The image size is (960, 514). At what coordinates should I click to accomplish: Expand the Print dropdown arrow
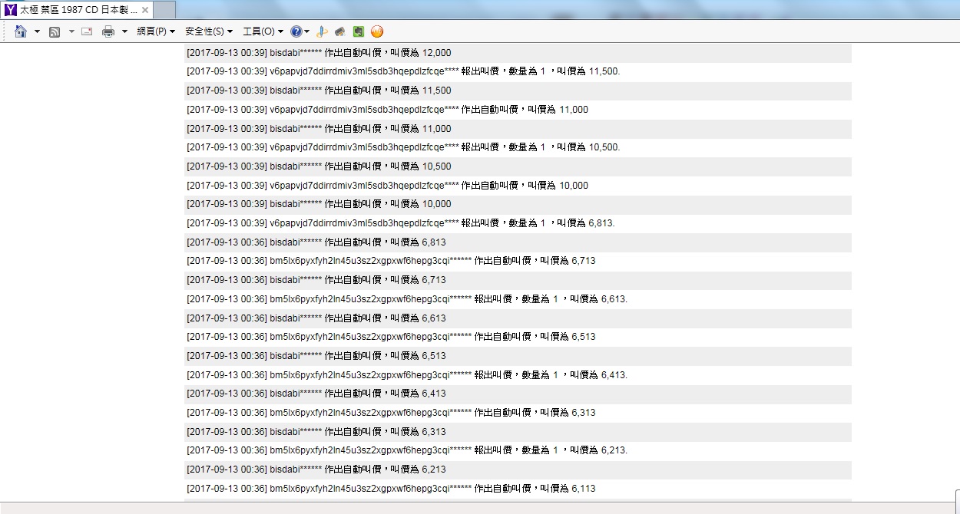coord(124,31)
